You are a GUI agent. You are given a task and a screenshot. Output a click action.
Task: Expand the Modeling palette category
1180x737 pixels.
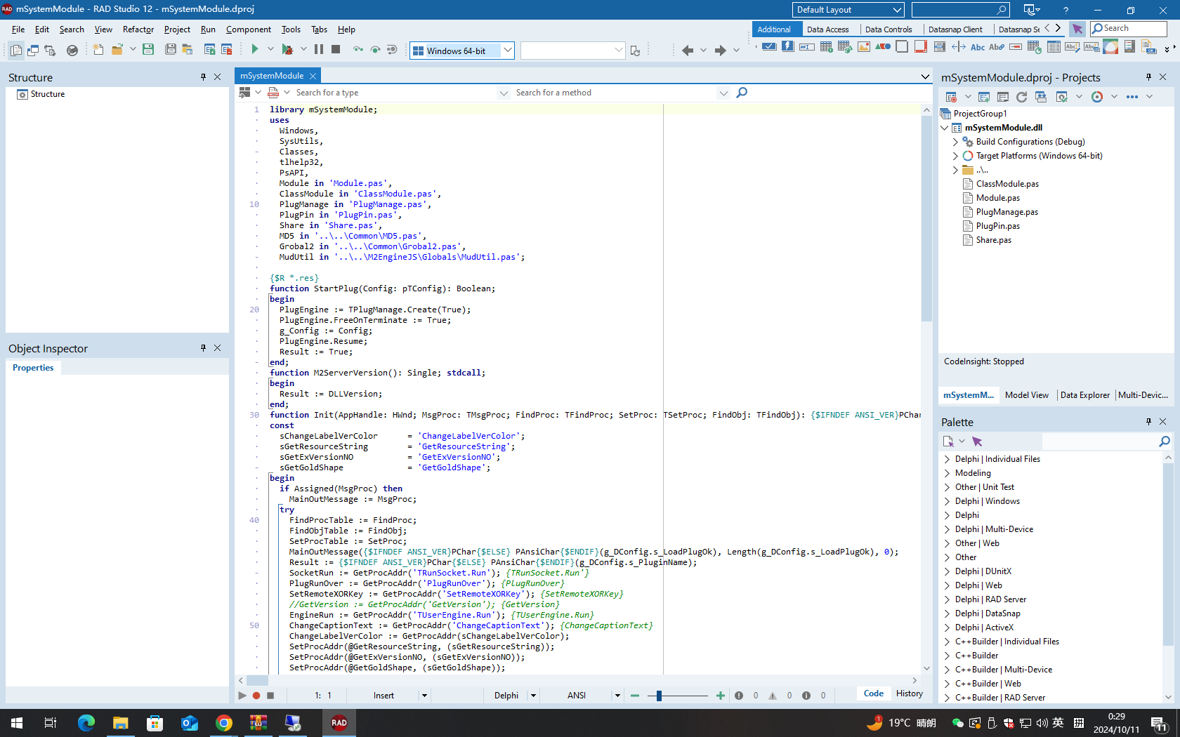pos(947,473)
